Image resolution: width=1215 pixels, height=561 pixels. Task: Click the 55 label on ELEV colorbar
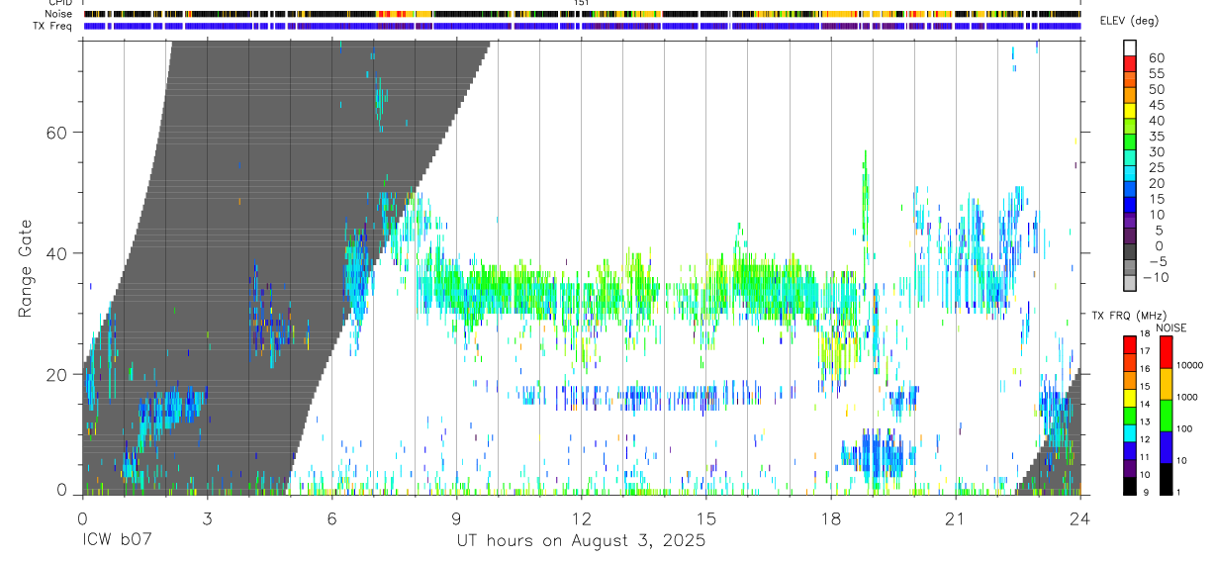tap(1157, 74)
